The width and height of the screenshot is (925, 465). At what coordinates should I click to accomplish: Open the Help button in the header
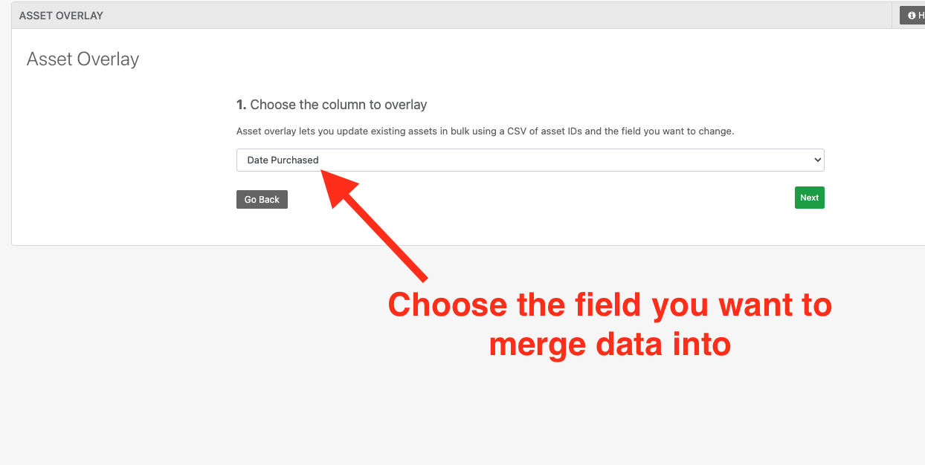915,16
